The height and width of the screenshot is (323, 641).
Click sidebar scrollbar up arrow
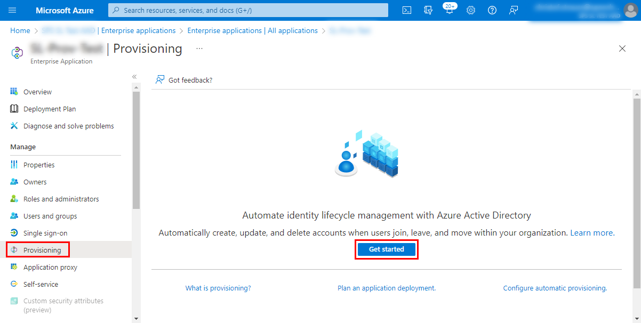point(136,87)
